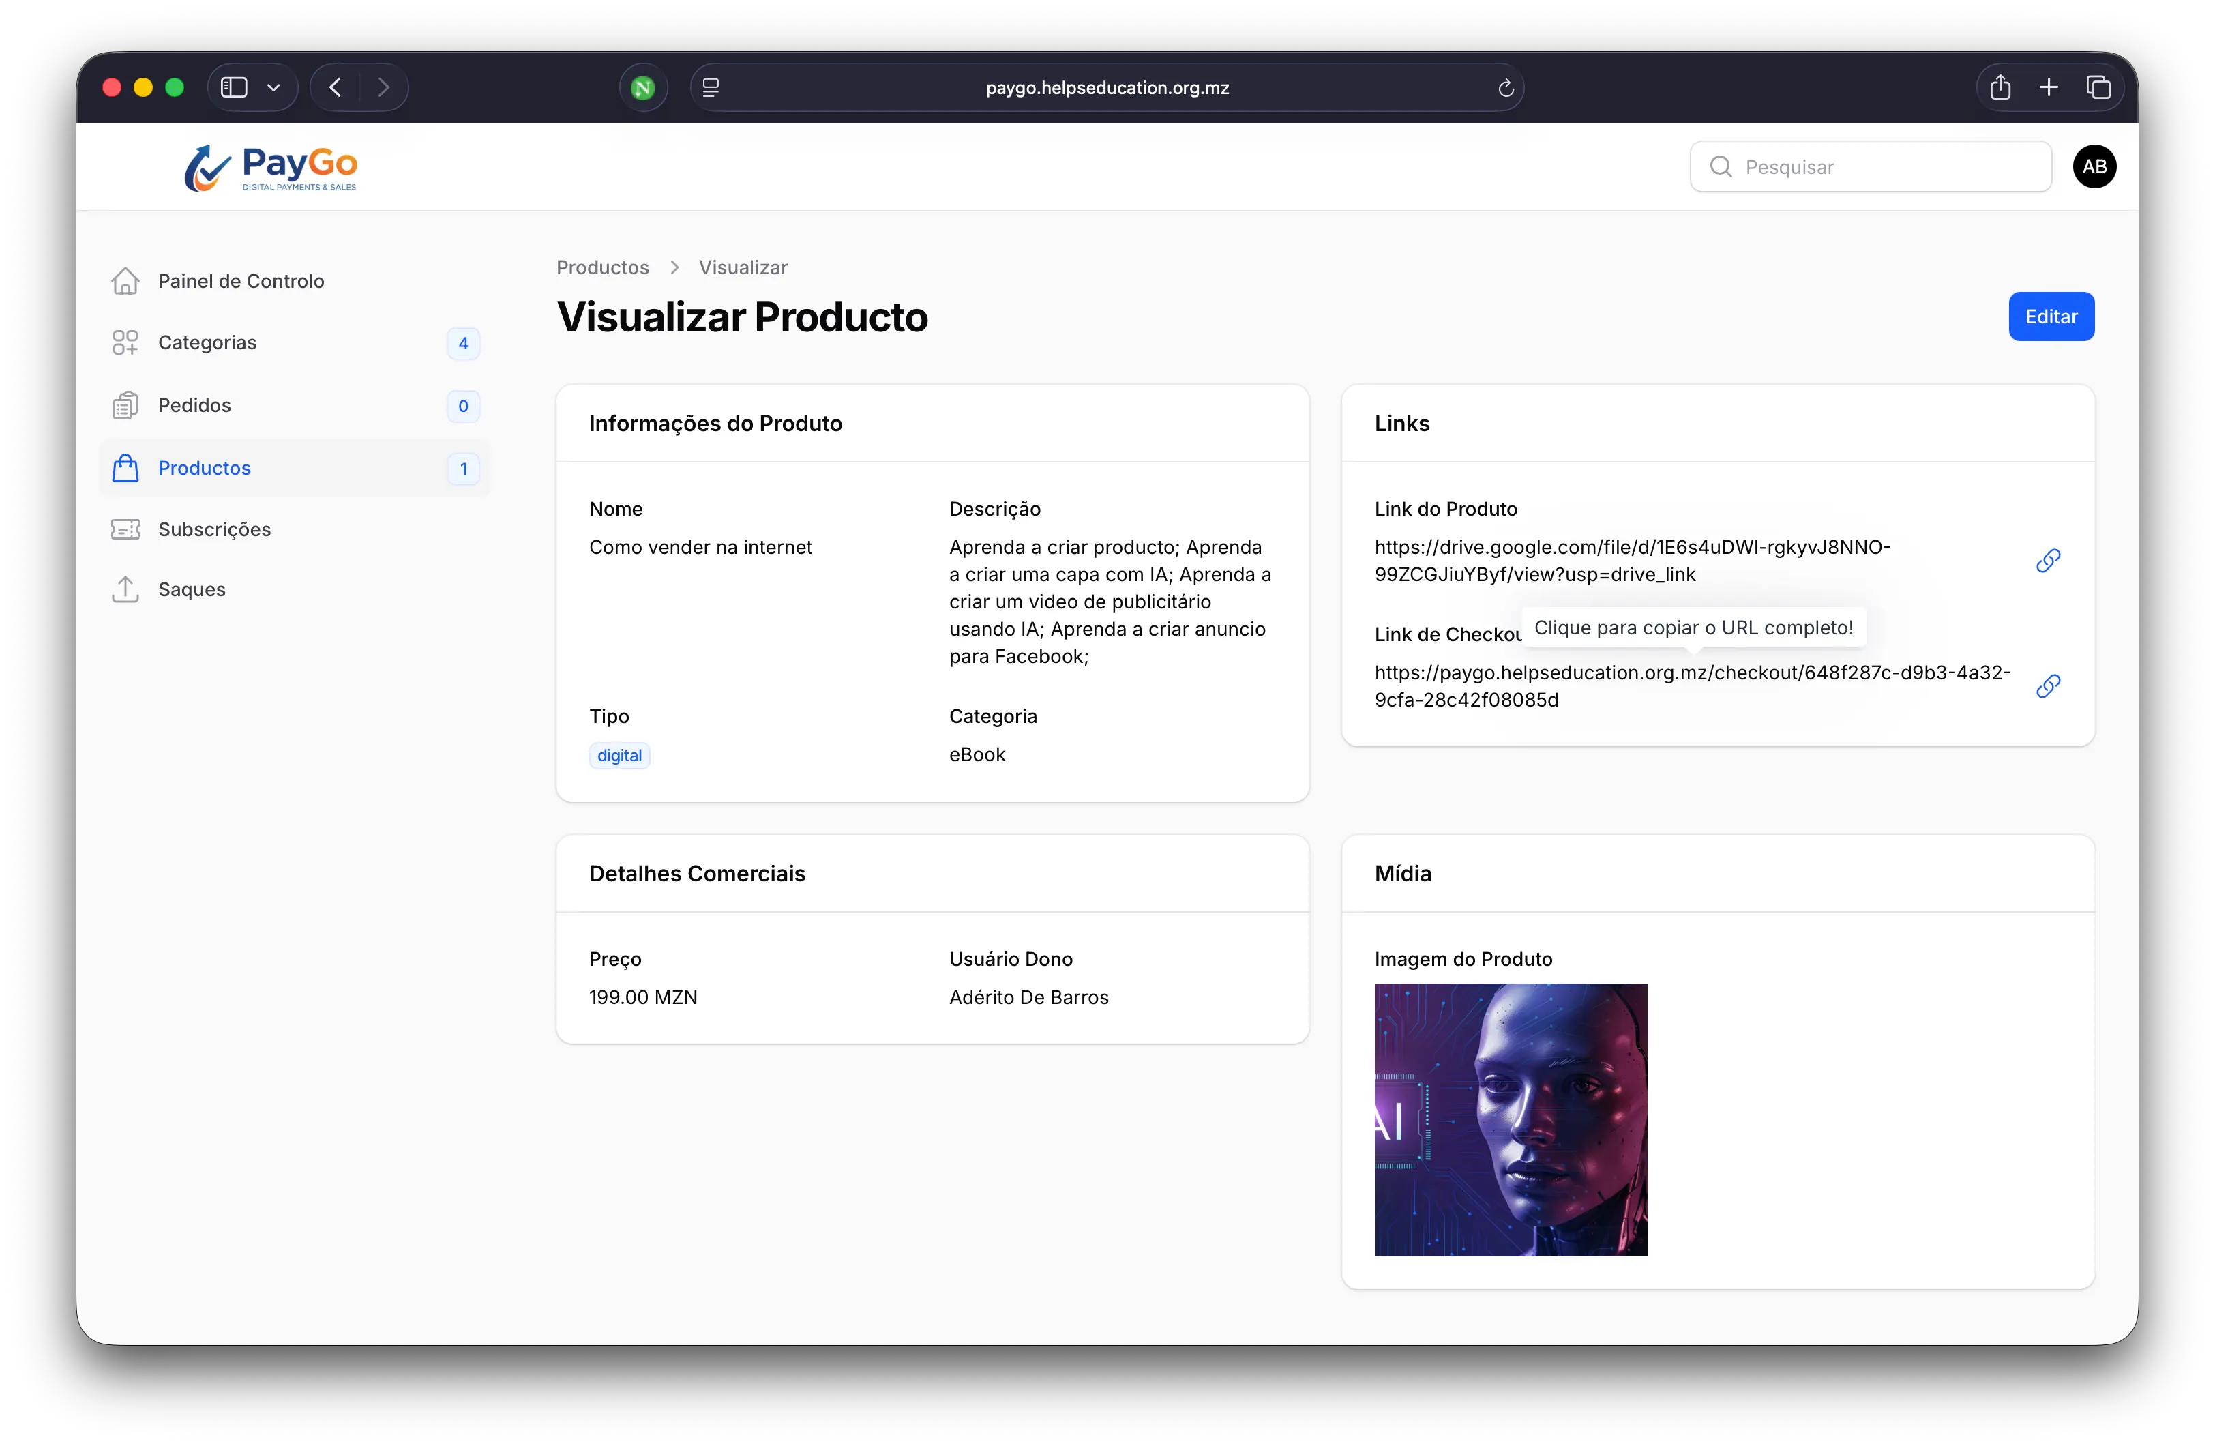This screenshot has width=2215, height=1446.
Task: Copy the checkout link via chain icon
Action: tap(2047, 686)
